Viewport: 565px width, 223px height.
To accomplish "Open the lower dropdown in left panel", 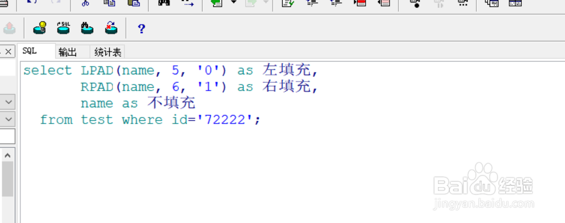I will pos(8,119).
